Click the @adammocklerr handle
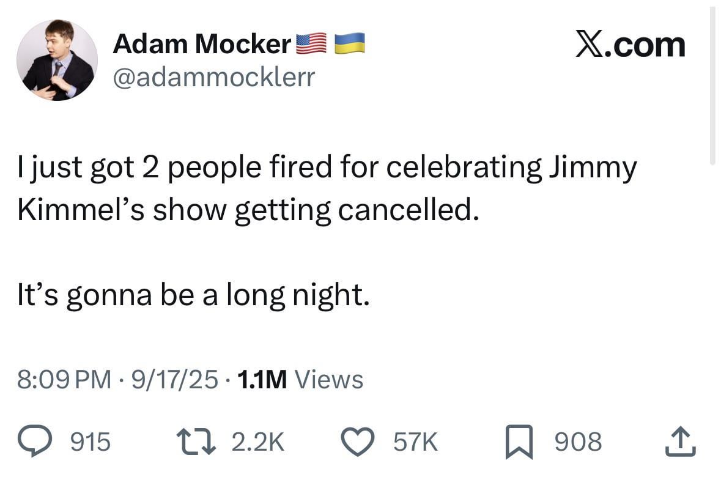 (x=215, y=77)
